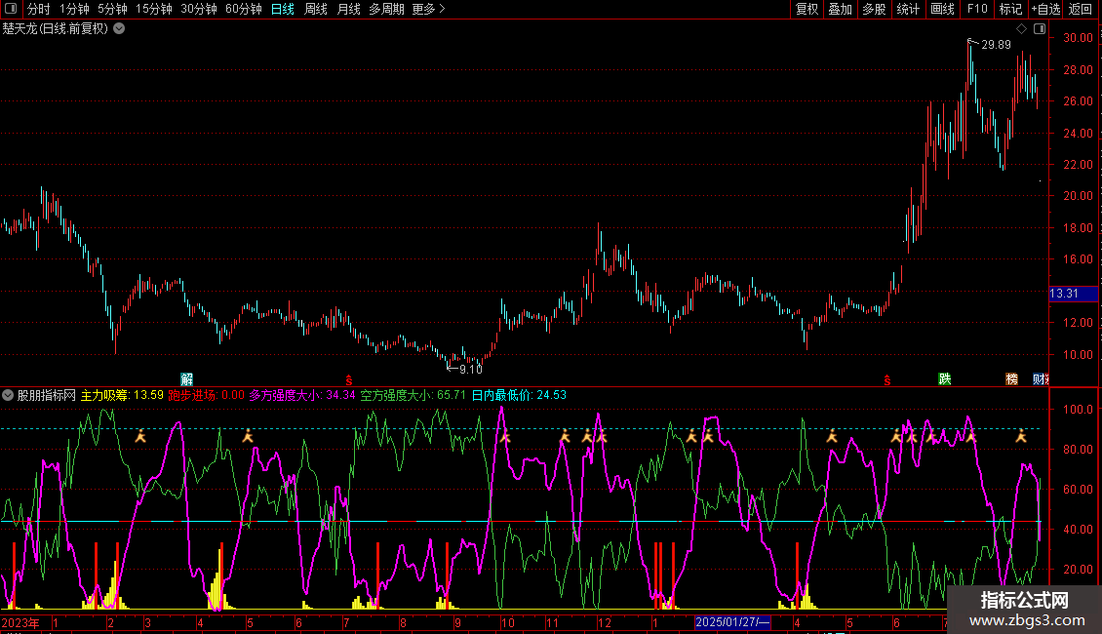Click the red $ marker near July
This screenshot has width=1102, height=634.
tap(348, 379)
